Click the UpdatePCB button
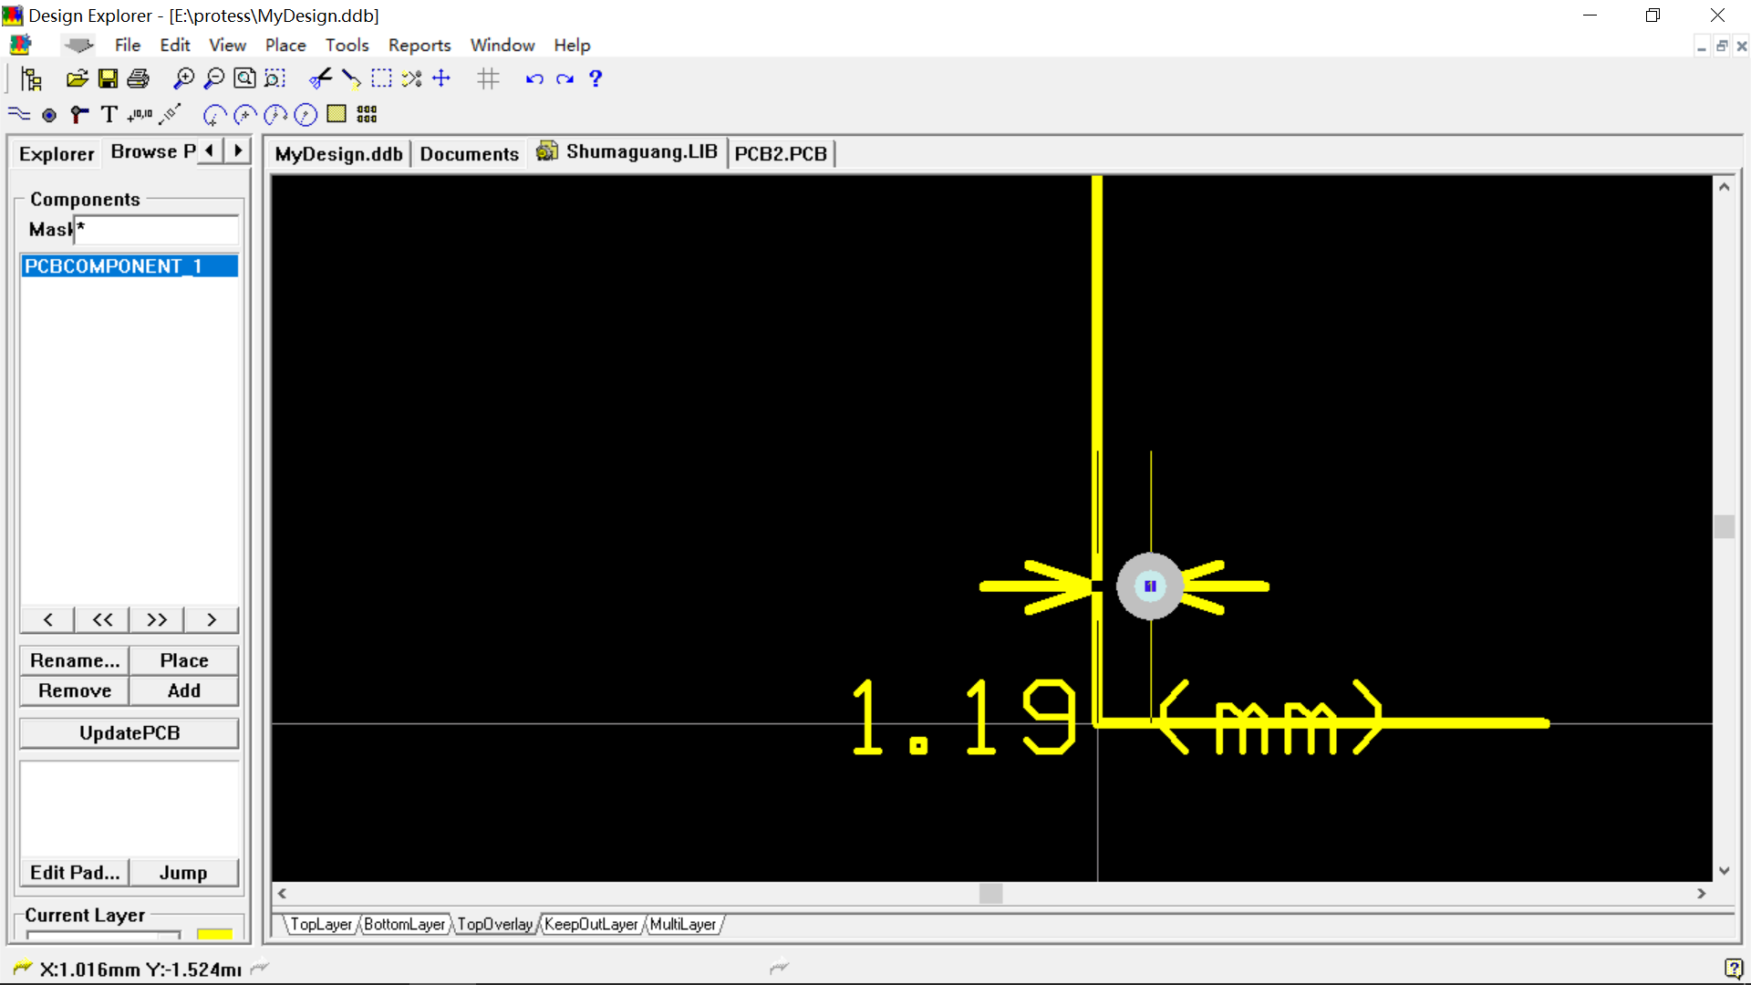 tap(129, 731)
